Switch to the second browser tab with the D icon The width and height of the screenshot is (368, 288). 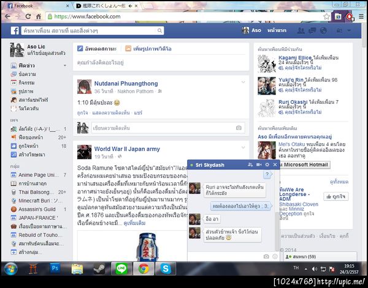[107, 6]
